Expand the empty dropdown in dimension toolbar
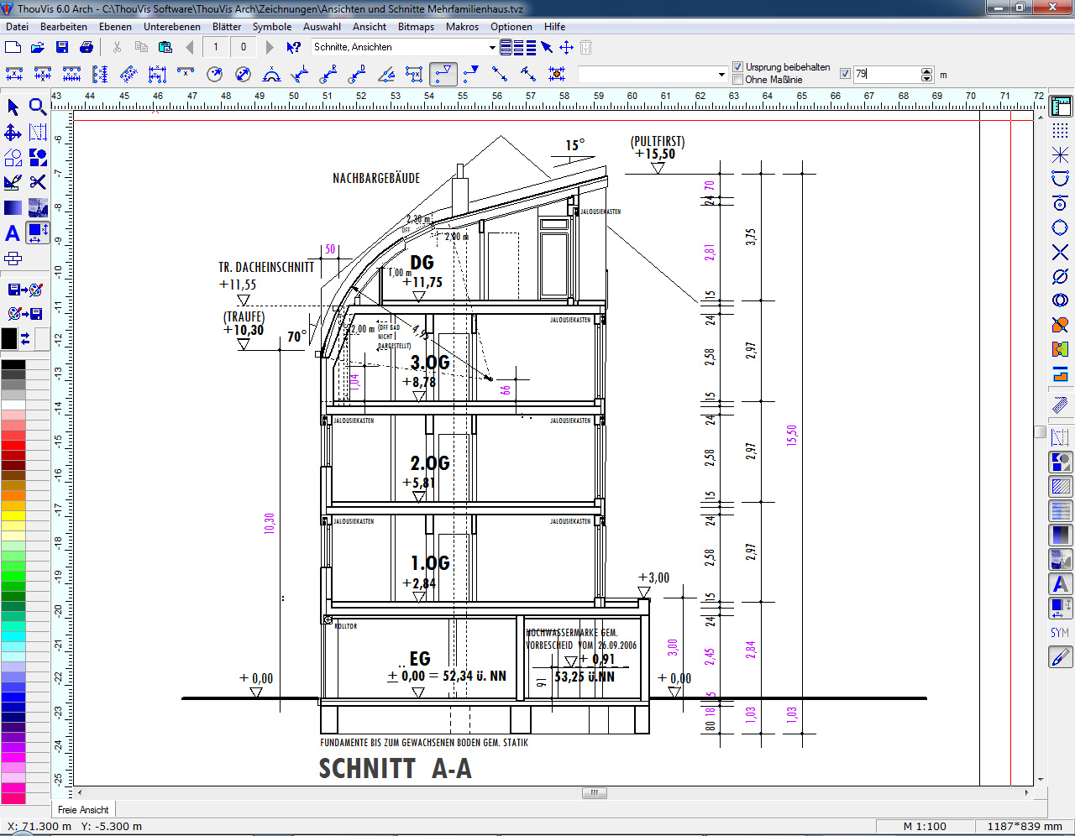The width and height of the screenshot is (1075, 836). point(721,75)
